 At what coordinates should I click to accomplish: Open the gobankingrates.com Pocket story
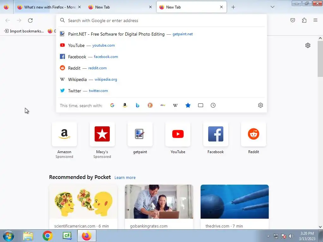pyautogui.click(x=159, y=207)
